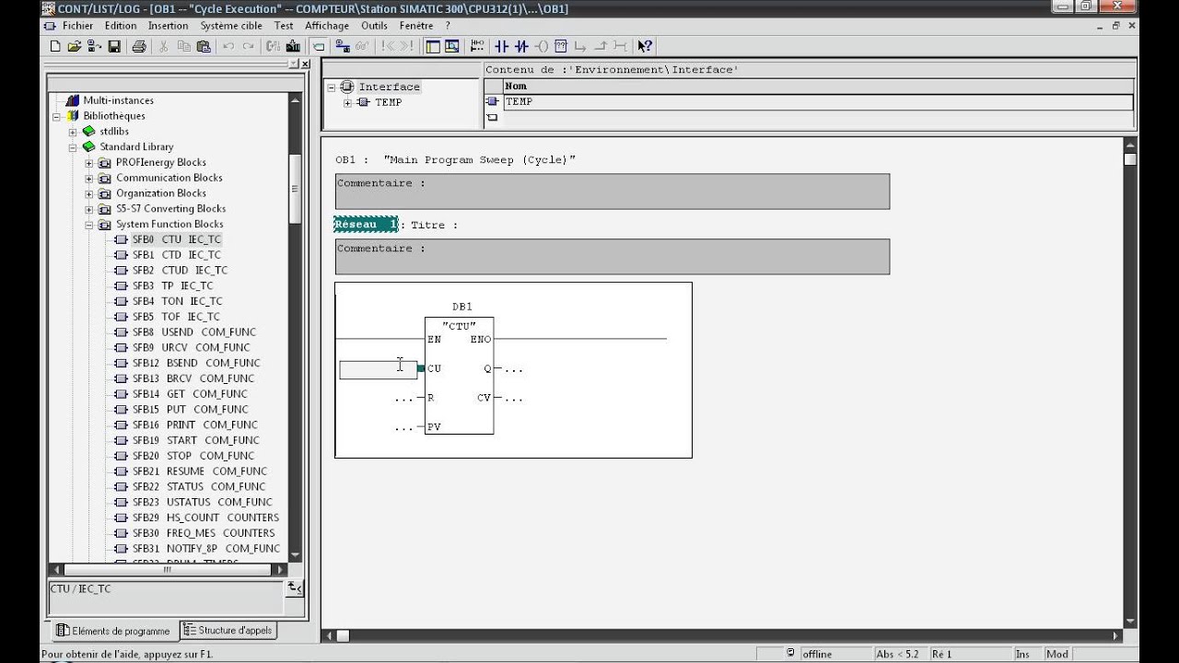The width and height of the screenshot is (1179, 663).
Task: Click the Monitor glasses toolbar icon
Action: point(361,46)
